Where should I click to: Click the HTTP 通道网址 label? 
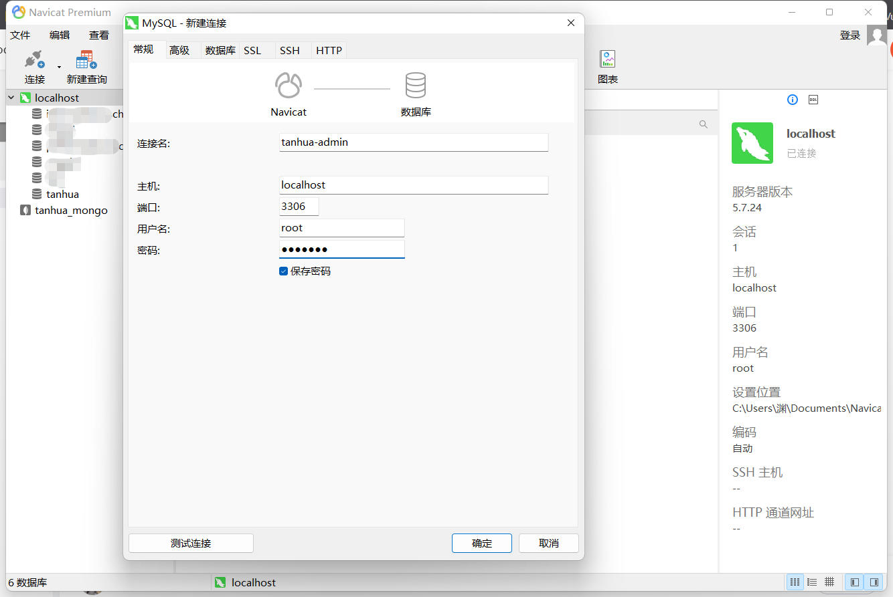(x=773, y=513)
